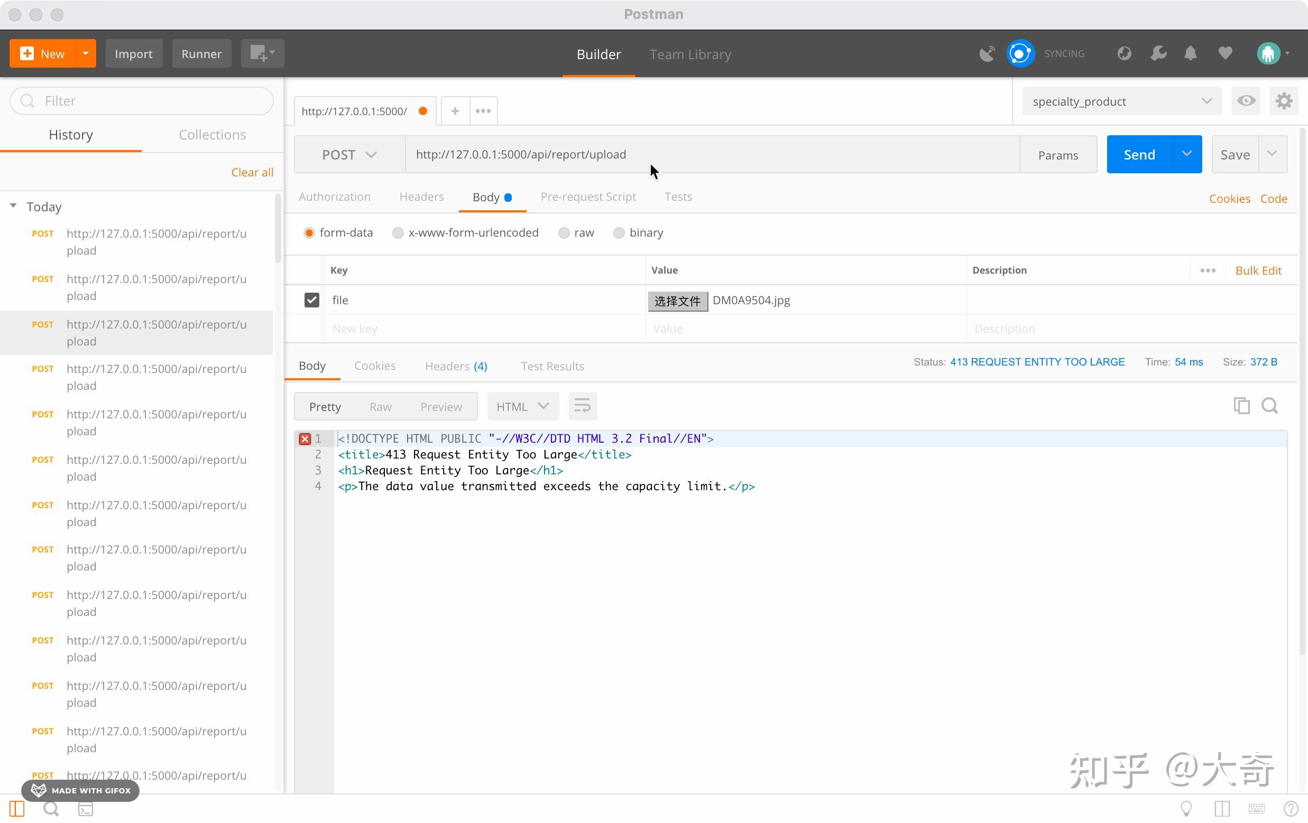This screenshot has height=823, width=1308.
Task: Open the Team Library tab
Action: tap(690, 54)
